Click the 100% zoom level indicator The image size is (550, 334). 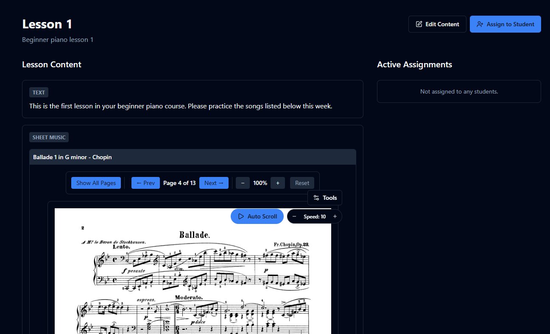click(x=260, y=183)
